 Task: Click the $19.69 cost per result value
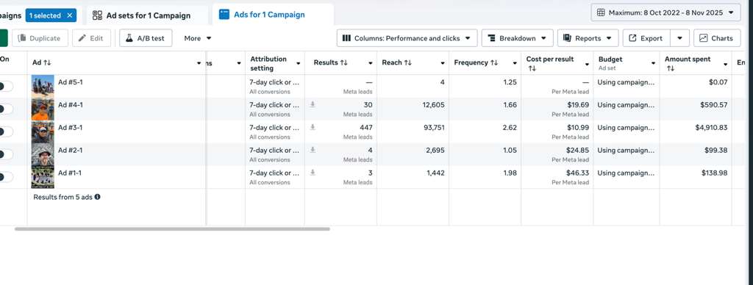(x=578, y=104)
